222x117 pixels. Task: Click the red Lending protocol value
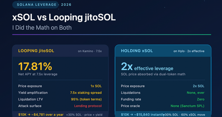88,106
